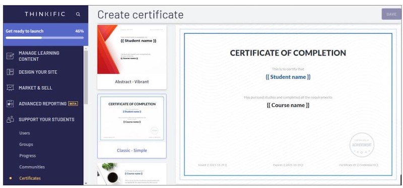
Task: Click the 46% launch percentage
Action: pos(80,31)
